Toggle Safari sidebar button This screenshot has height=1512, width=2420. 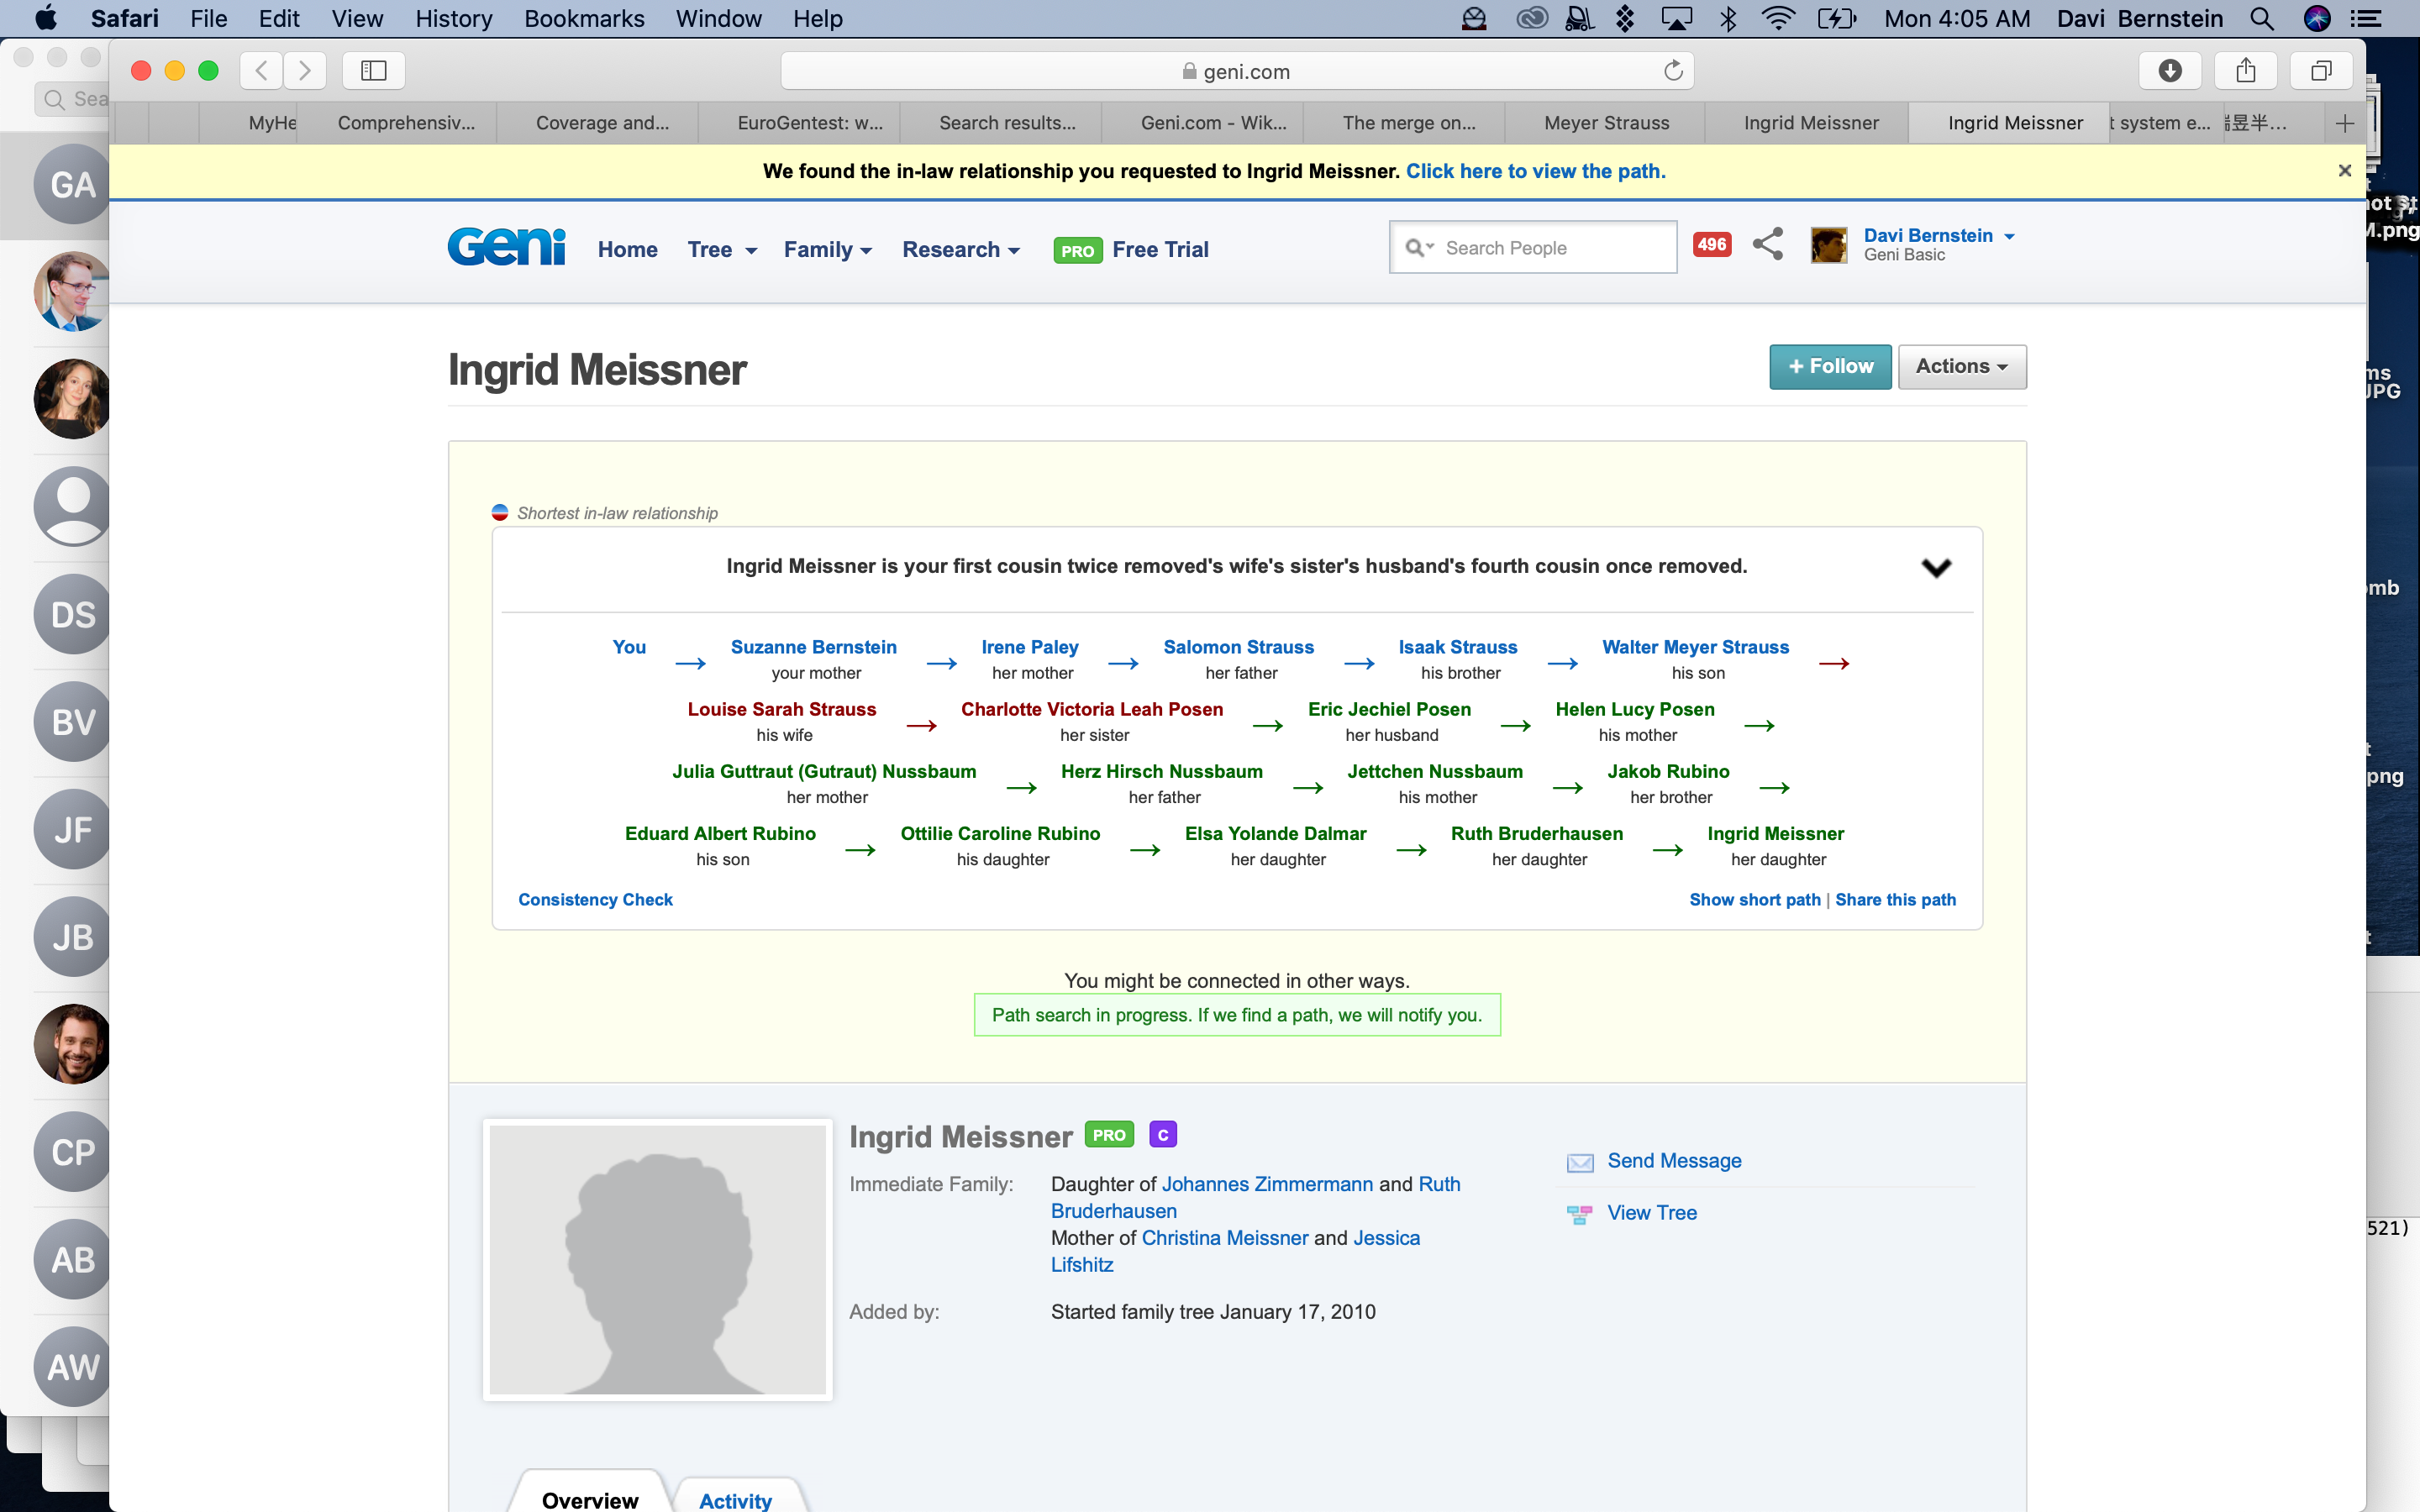(x=373, y=70)
